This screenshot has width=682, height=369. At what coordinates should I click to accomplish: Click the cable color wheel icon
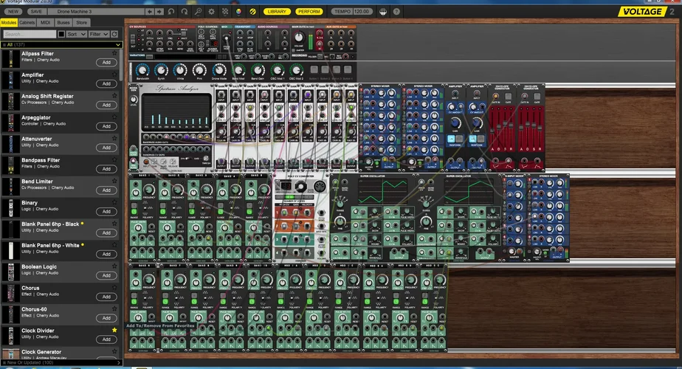point(238,12)
